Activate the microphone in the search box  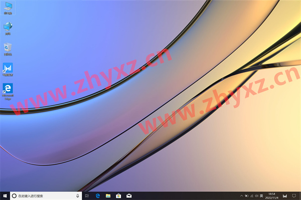click(78, 196)
